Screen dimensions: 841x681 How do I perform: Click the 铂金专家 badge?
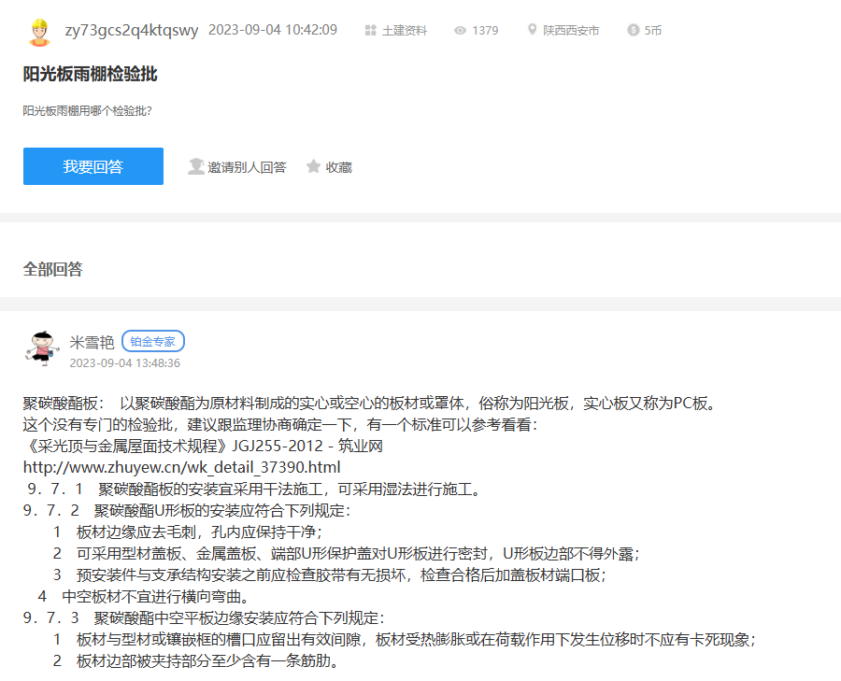153,342
